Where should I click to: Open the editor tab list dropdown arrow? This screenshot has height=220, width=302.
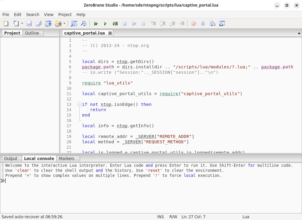[x=299, y=34]
